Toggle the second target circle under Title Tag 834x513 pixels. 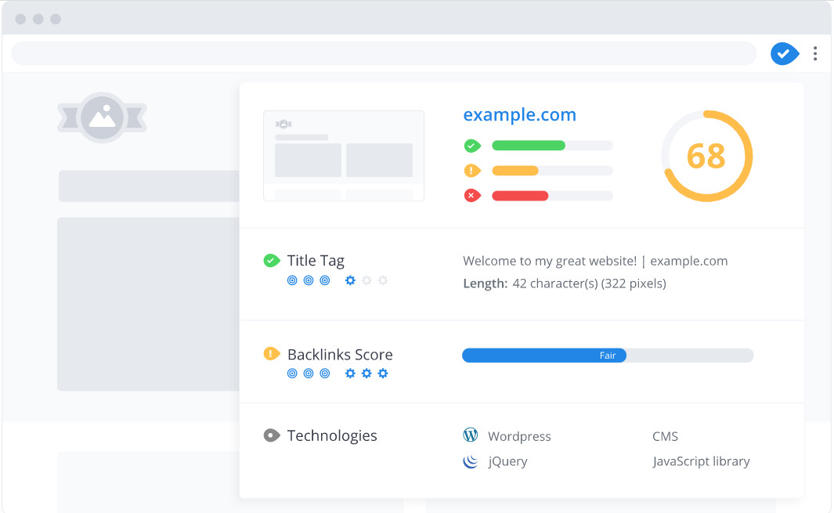[x=308, y=280]
